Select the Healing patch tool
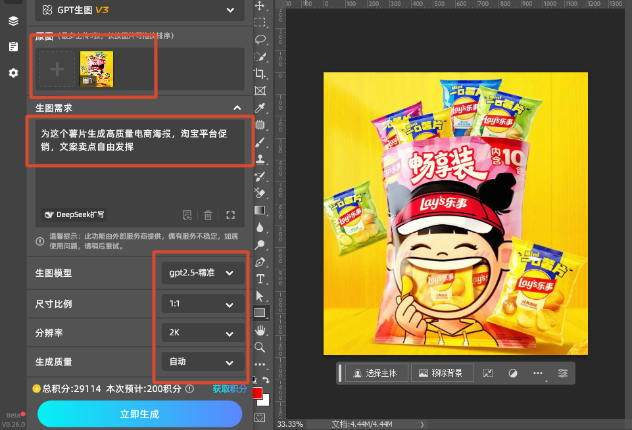This screenshot has height=430, width=632. click(260, 125)
